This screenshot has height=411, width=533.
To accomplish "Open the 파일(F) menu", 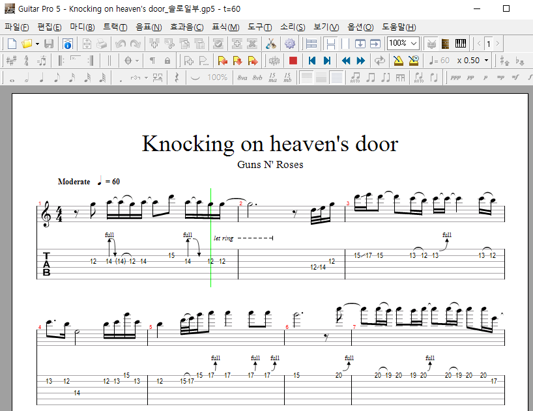I will (x=17, y=27).
